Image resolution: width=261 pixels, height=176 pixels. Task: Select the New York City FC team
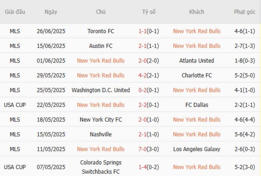coord(101,119)
